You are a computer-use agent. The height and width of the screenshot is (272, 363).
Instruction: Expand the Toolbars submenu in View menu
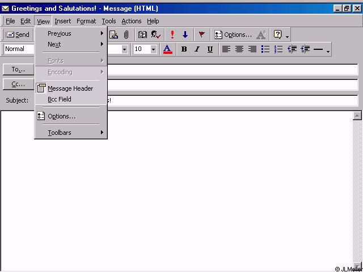point(71,133)
